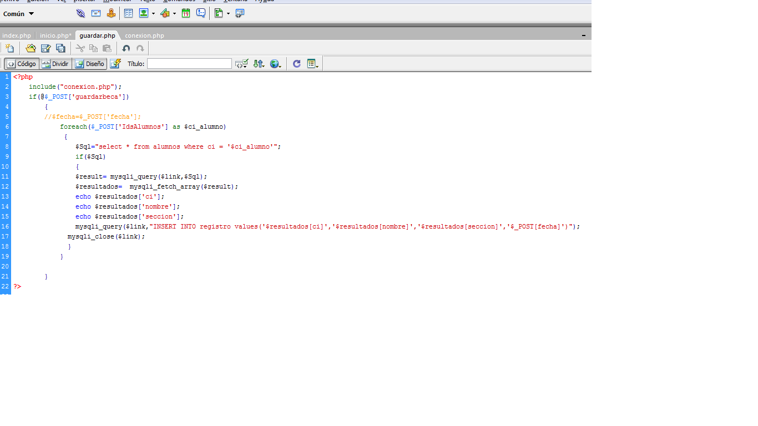Click the echo $resultados['nombre'] line
The width and height of the screenshot is (758, 426).
coord(128,206)
